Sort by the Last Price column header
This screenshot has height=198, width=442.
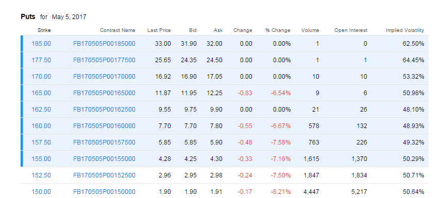coord(159,30)
